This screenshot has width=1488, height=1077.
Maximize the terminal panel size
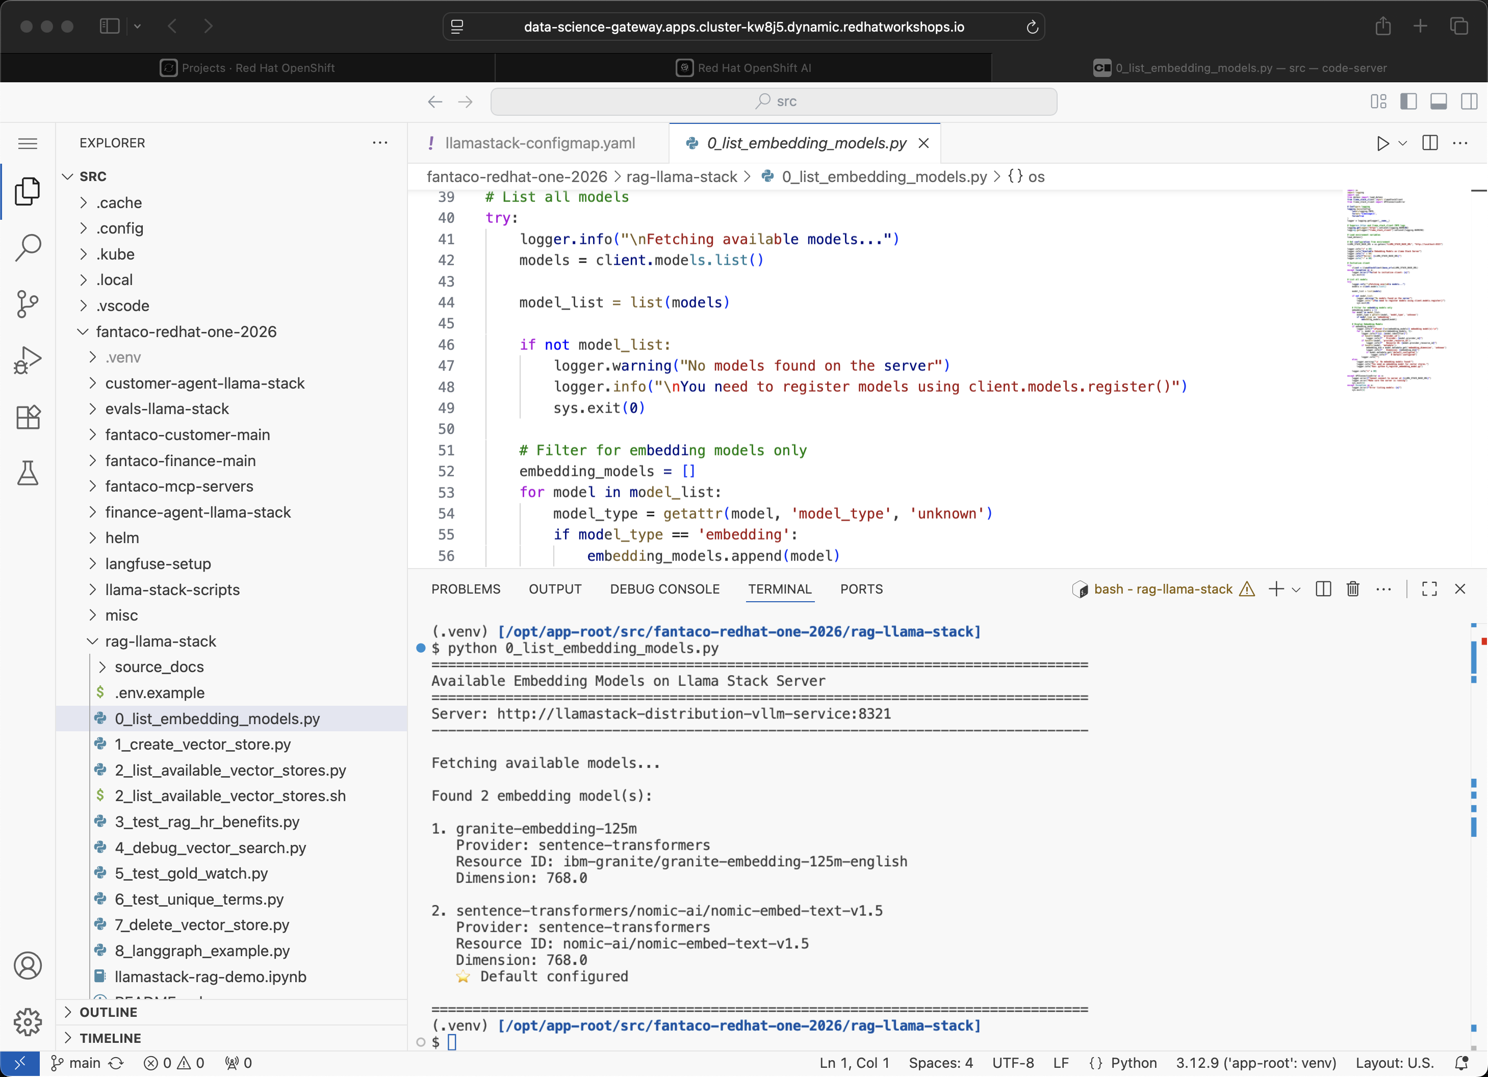[1429, 589]
